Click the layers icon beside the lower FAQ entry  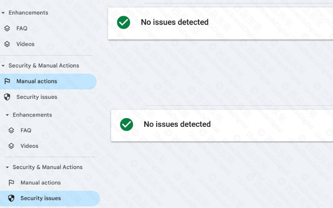click(x=11, y=131)
